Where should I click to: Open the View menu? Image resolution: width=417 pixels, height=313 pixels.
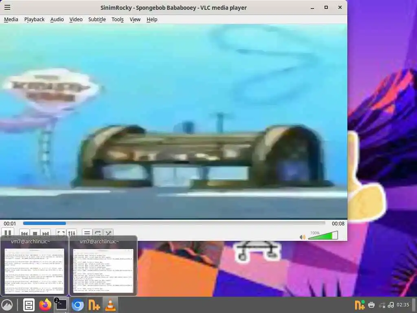click(x=135, y=20)
